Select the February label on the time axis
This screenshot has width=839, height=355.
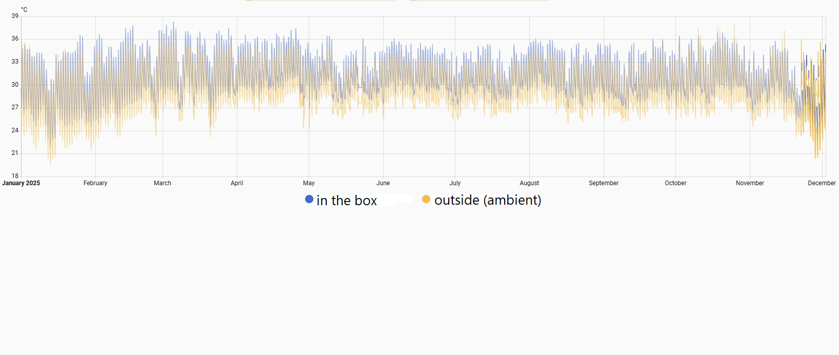point(95,183)
